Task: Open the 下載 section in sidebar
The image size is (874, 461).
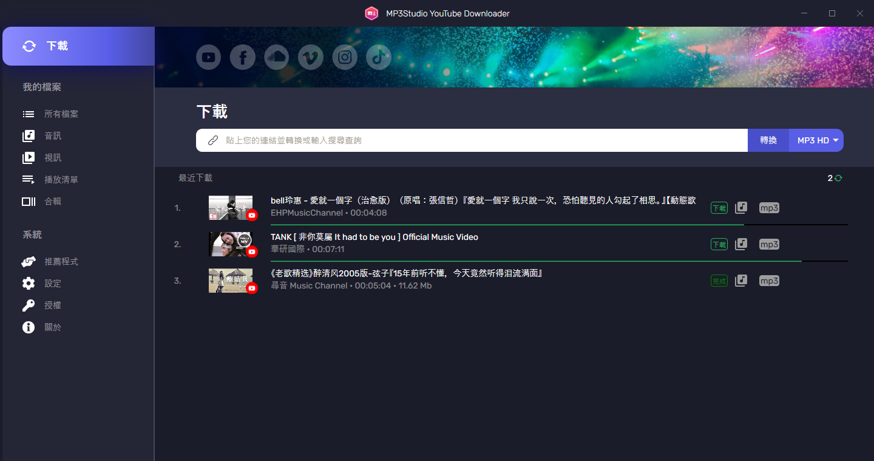Action: coord(78,46)
